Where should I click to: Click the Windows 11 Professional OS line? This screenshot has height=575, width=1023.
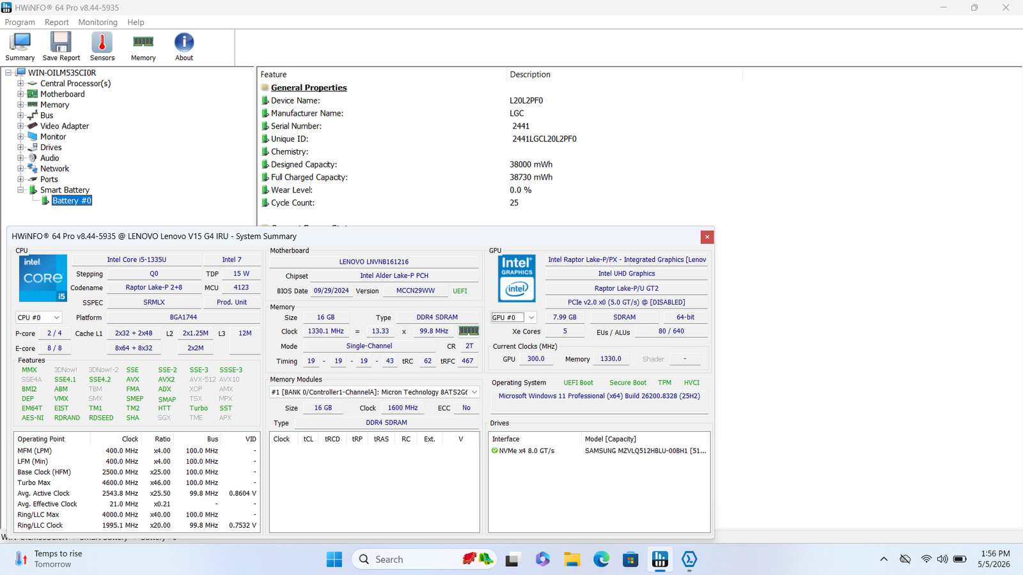pyautogui.click(x=599, y=396)
